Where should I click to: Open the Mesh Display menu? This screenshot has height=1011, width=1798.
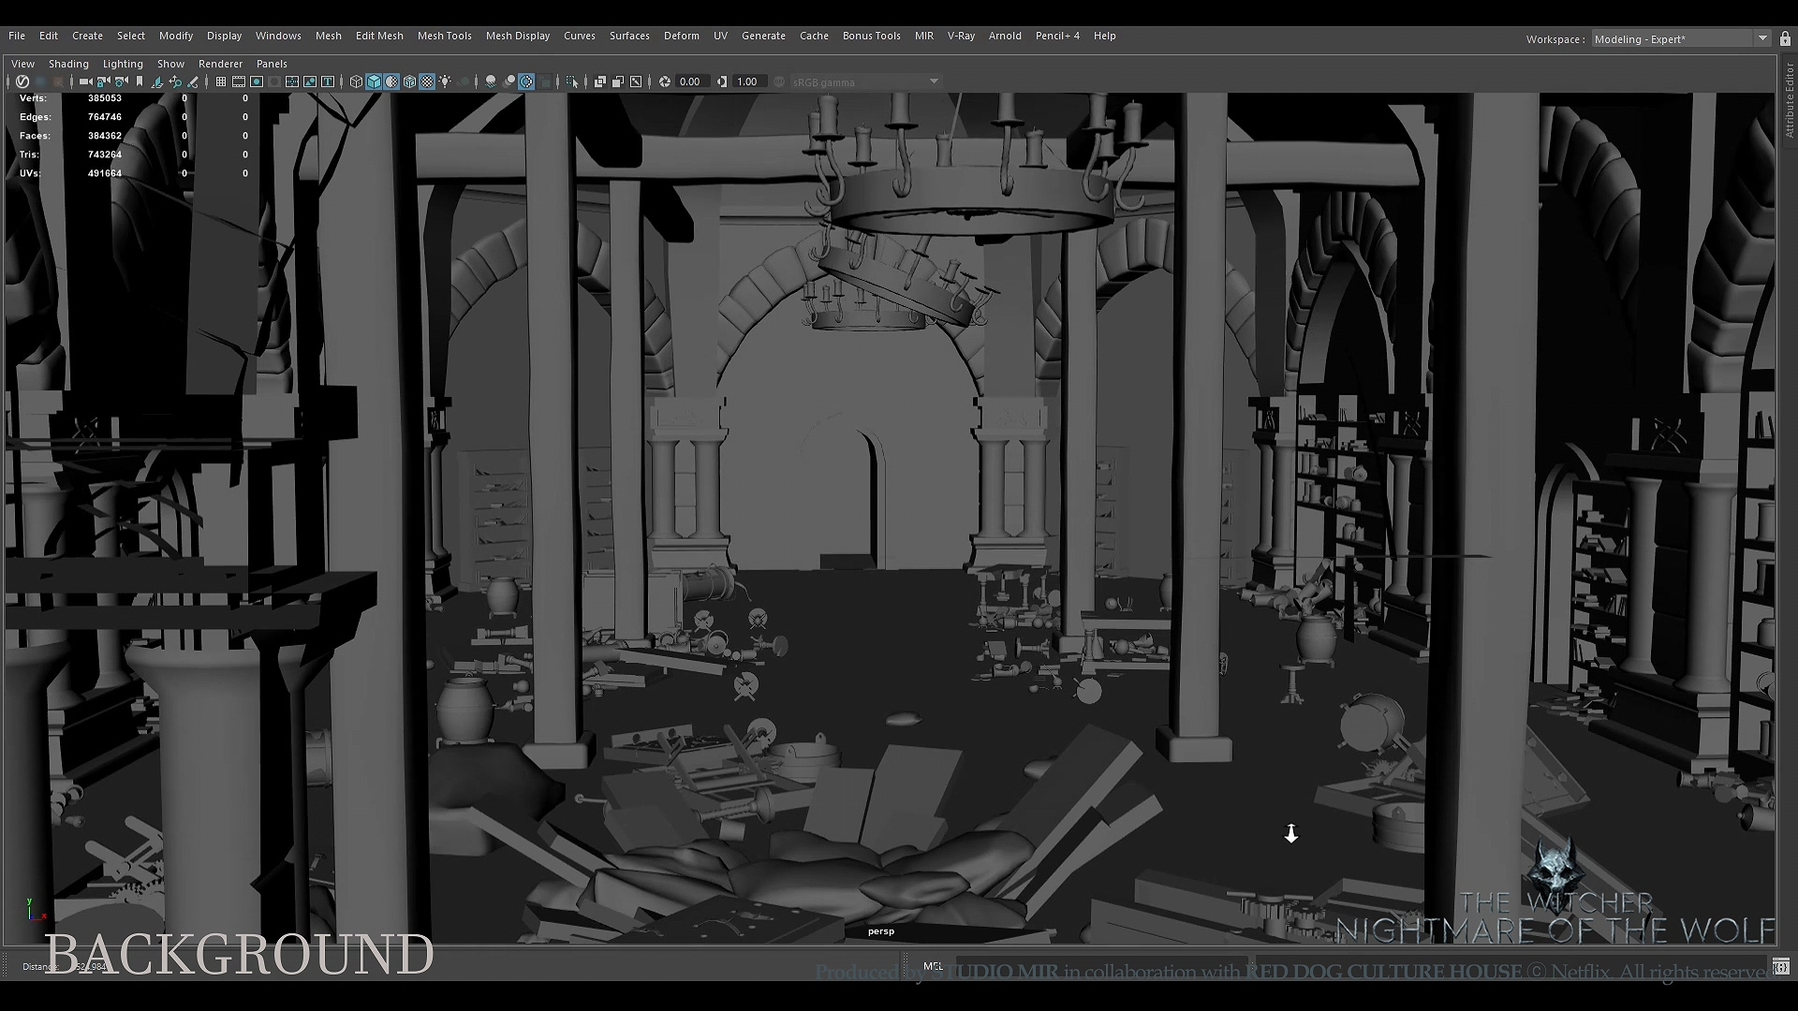[518, 36]
